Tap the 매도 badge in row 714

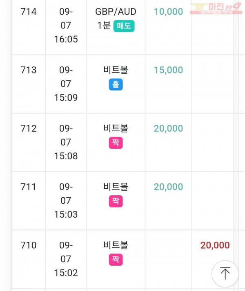click(124, 26)
